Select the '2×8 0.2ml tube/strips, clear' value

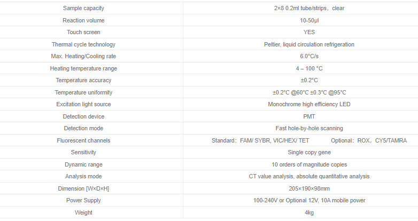(309, 8)
